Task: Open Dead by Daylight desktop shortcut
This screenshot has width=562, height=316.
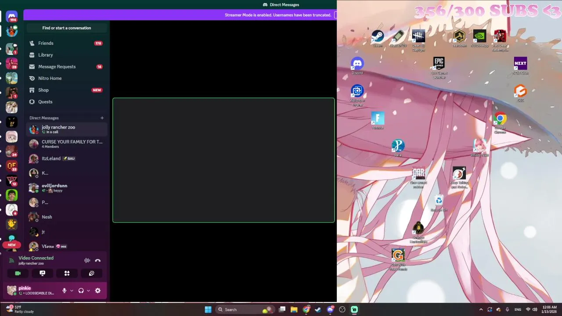Action: click(x=418, y=41)
